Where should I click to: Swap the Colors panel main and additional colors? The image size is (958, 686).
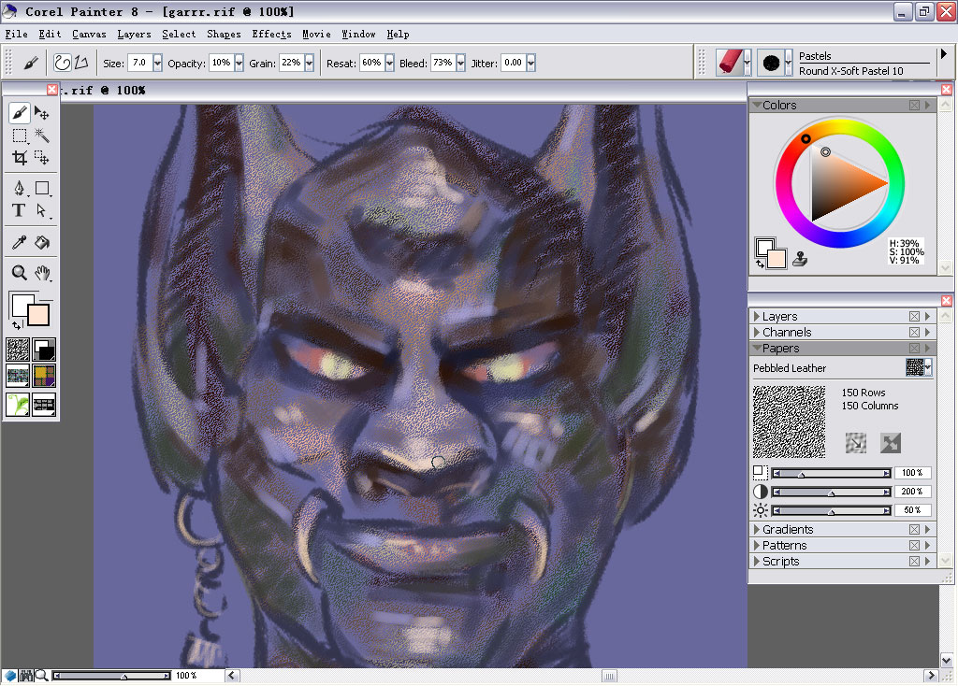[x=760, y=264]
